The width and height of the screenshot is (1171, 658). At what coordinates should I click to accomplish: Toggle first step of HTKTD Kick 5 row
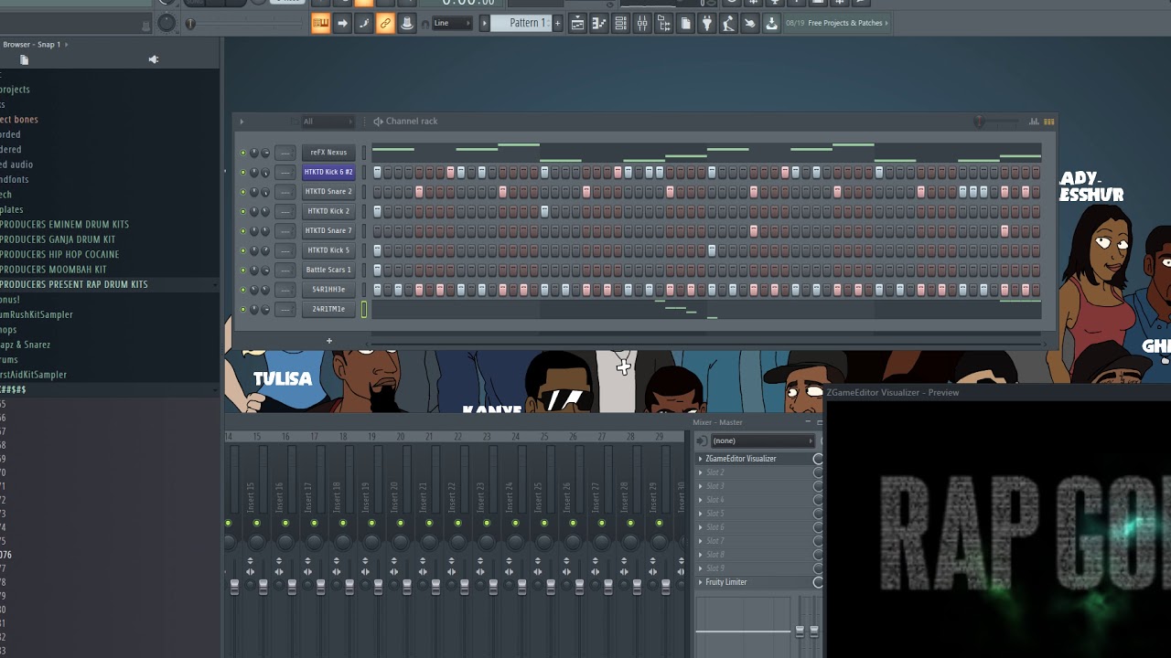point(377,250)
